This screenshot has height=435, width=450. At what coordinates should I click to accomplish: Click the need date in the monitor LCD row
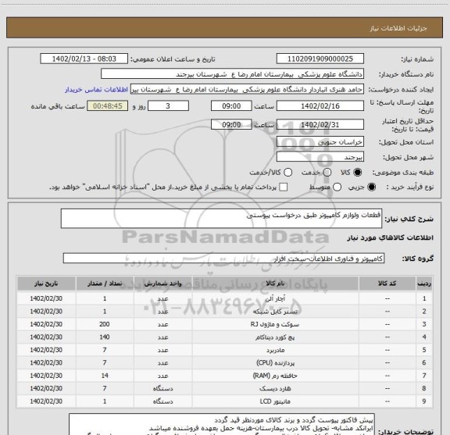tap(46, 401)
